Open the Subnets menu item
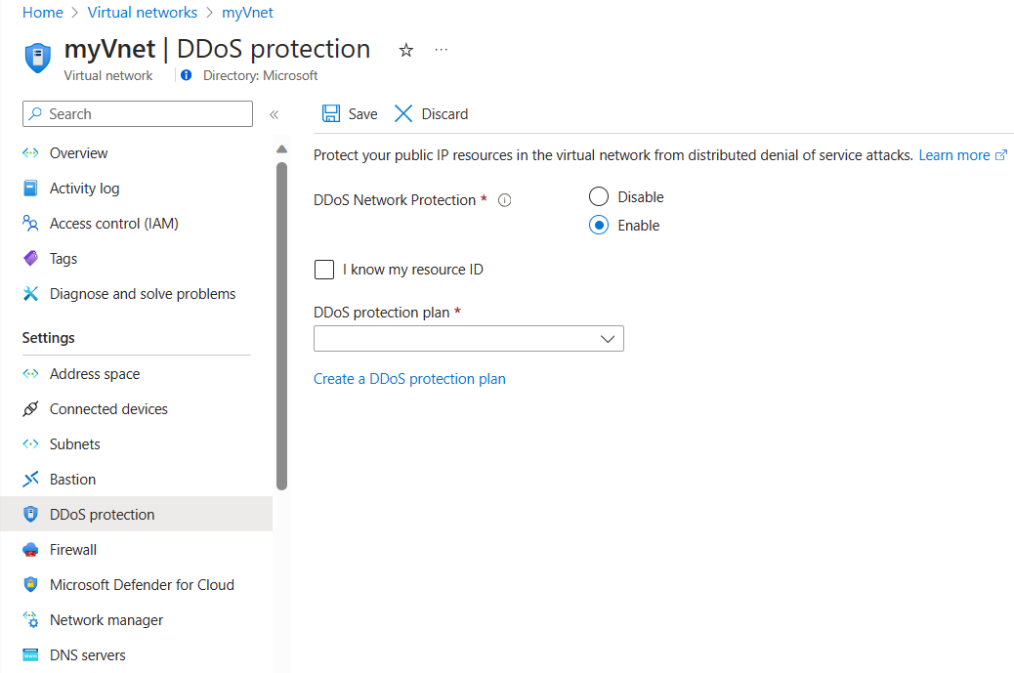 [x=75, y=444]
